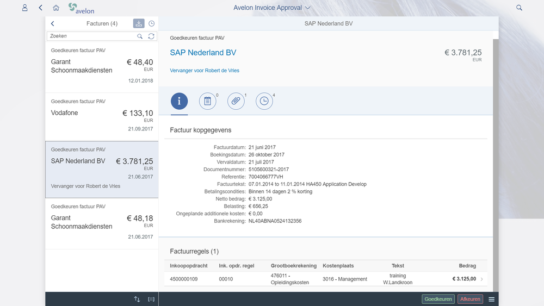The width and height of the screenshot is (544, 306).
Task: Go back using the top bar arrow
Action: [x=41, y=8]
